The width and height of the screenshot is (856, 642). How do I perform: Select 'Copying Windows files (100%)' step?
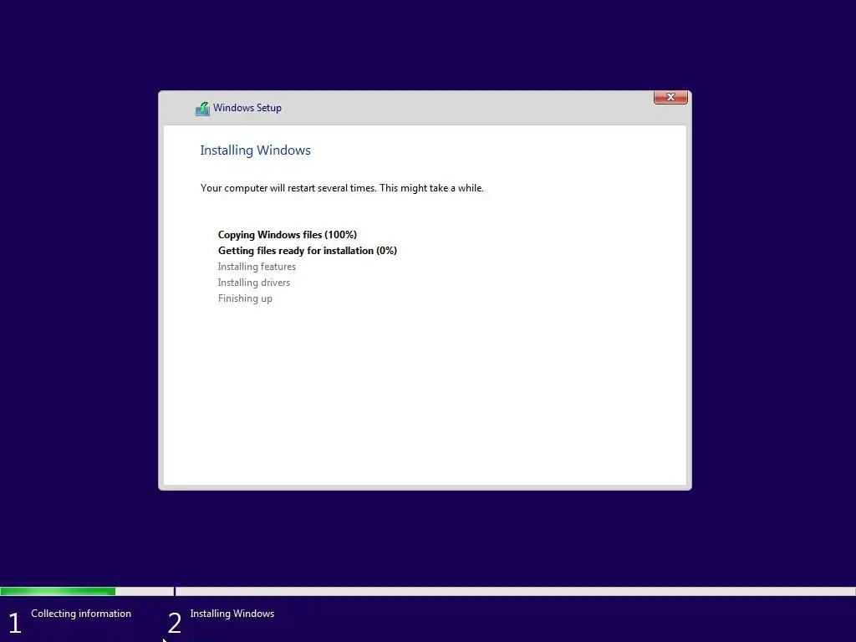(x=288, y=235)
